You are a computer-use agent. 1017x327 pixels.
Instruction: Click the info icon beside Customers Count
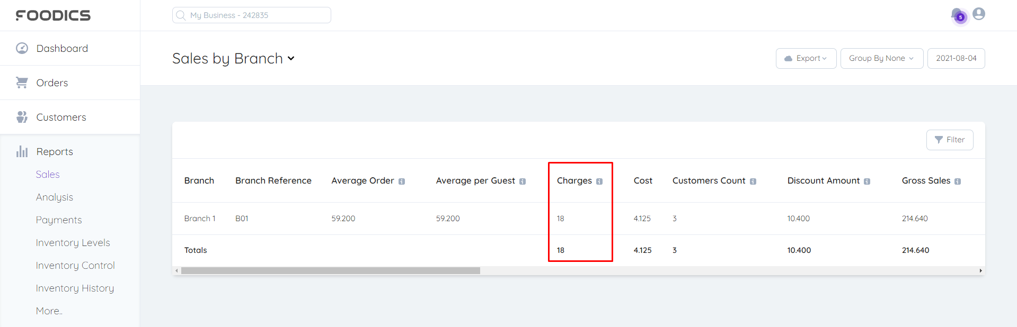click(753, 181)
